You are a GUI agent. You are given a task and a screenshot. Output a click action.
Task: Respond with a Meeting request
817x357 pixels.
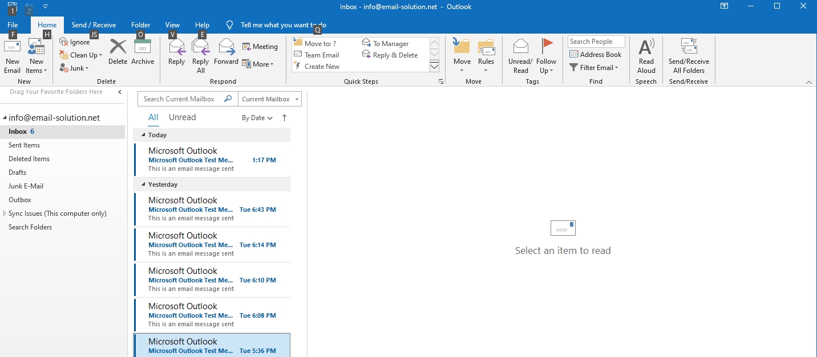click(260, 47)
